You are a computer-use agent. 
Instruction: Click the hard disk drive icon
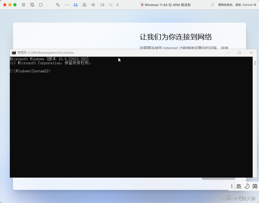pyautogui.click(x=76, y=5)
